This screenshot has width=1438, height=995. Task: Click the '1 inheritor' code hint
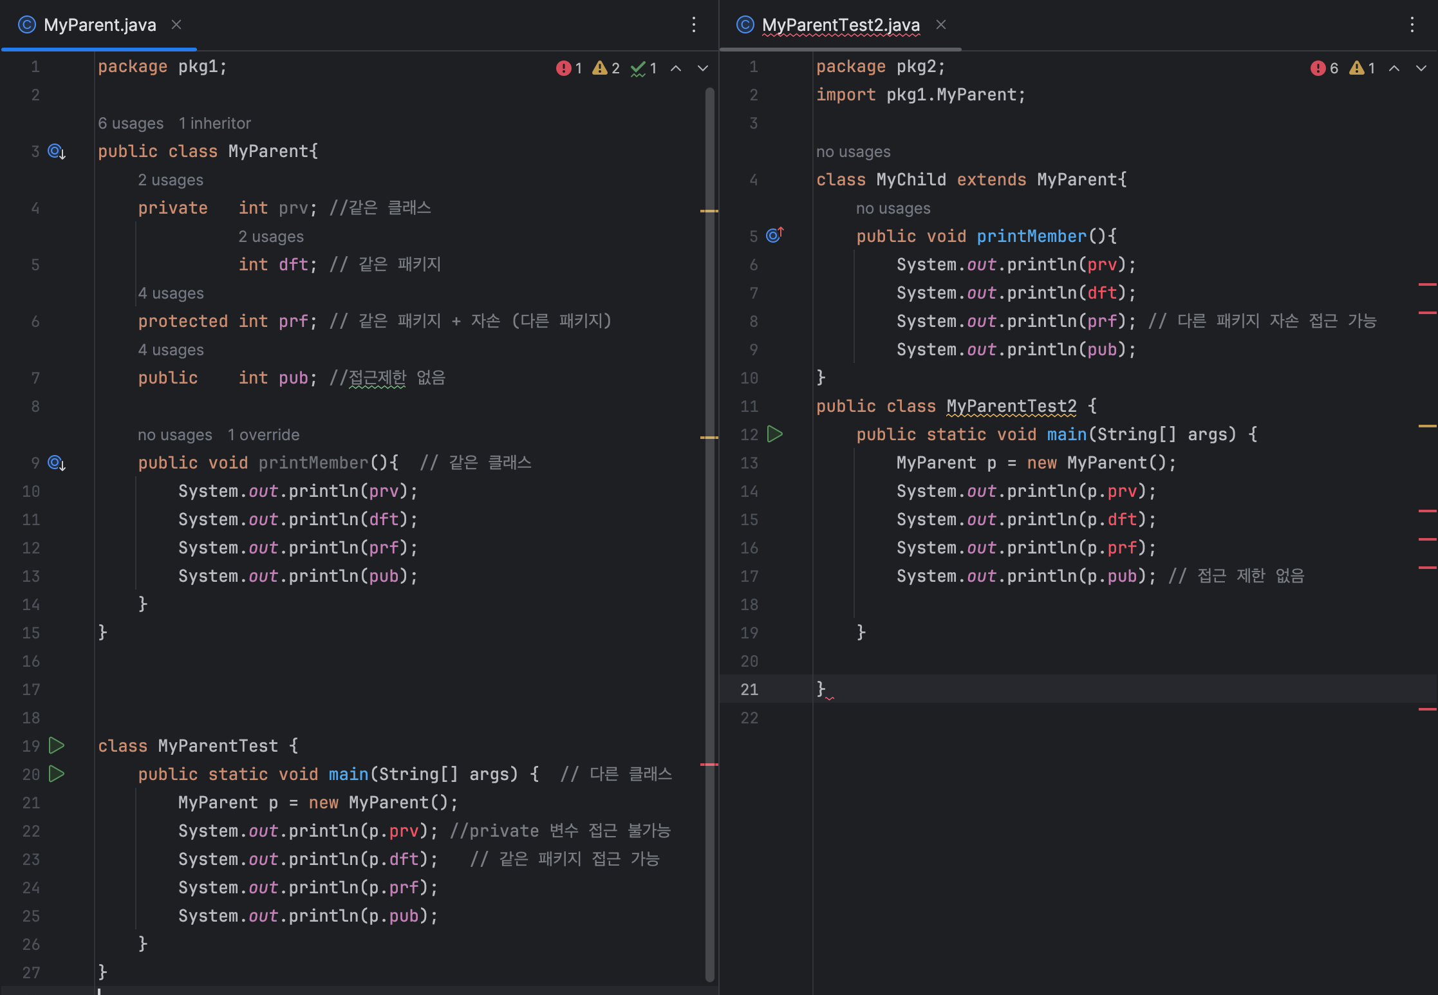pyautogui.click(x=214, y=123)
